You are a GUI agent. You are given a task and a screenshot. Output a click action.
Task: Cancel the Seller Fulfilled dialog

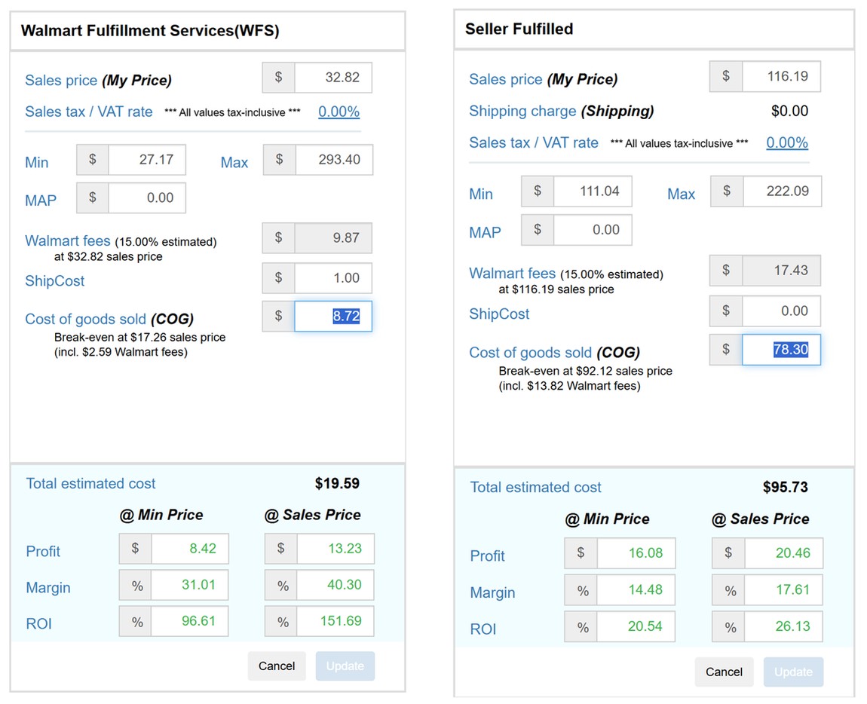[x=724, y=672]
